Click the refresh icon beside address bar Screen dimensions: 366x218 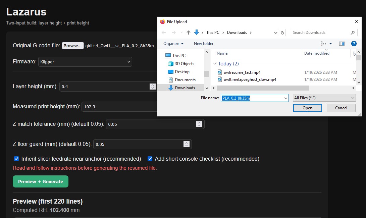[x=282, y=33]
